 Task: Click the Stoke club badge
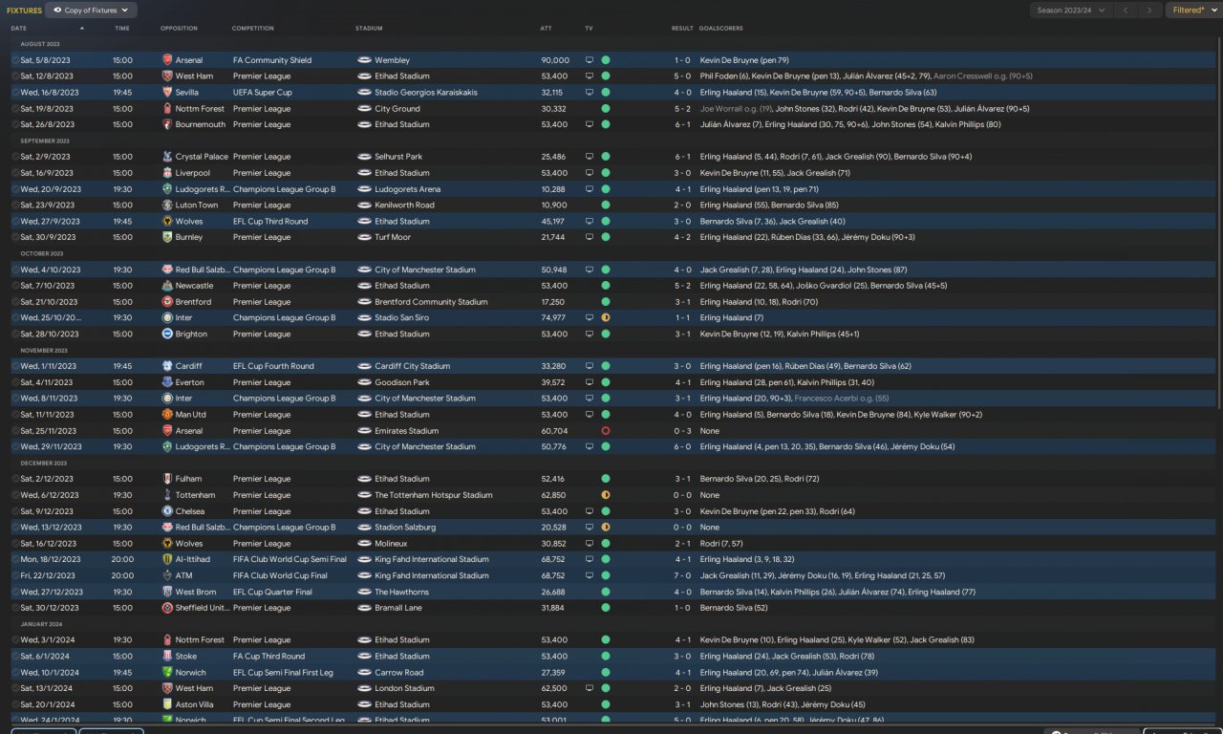(x=168, y=657)
